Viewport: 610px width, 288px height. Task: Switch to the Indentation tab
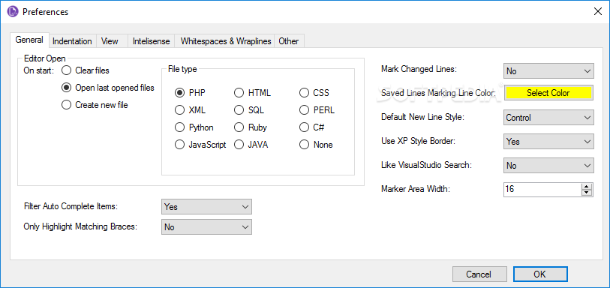point(72,40)
